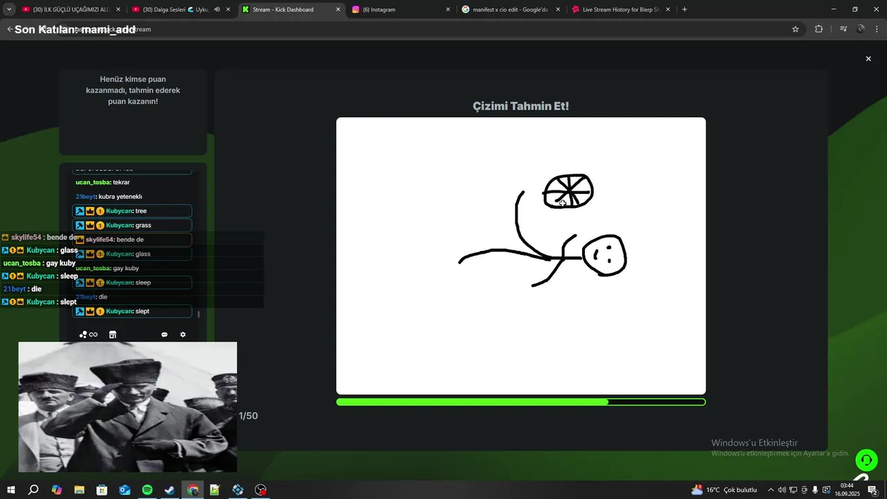Image resolution: width=887 pixels, height=499 pixels.
Task: Click the chat bubble icon below chat
Action: point(164,335)
